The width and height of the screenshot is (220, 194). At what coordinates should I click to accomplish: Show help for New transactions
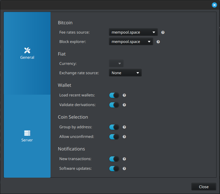(x=124, y=159)
